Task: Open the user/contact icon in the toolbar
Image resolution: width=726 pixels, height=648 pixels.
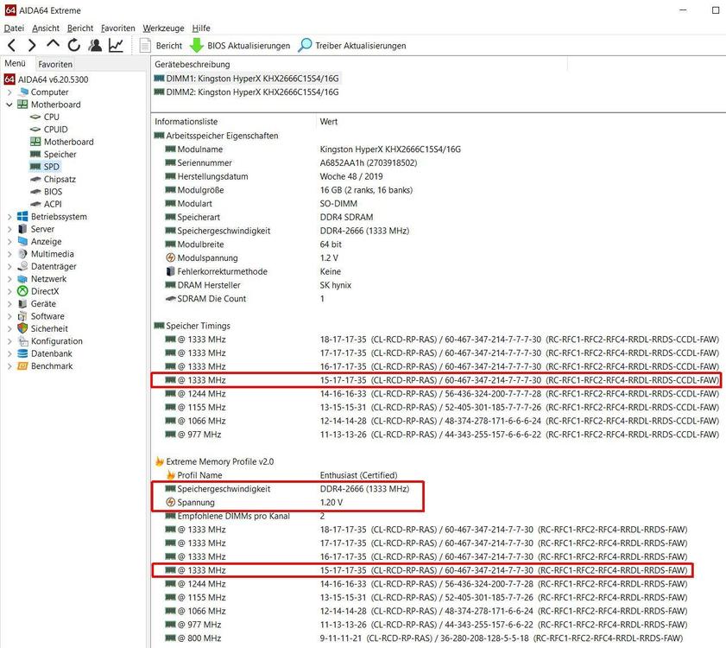Action: [x=95, y=45]
